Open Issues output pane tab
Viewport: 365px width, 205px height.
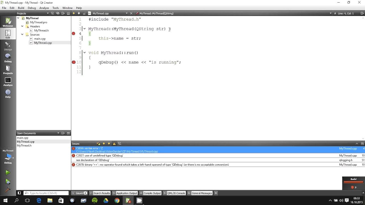coord(79,193)
